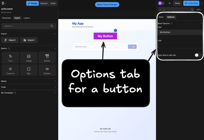Switch to Code mode
Screen dimensions: 204x140
click(x=53, y=3)
